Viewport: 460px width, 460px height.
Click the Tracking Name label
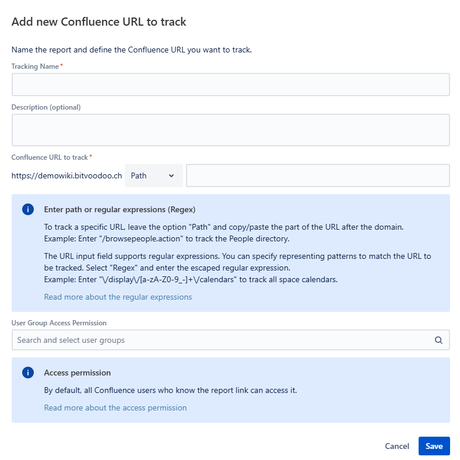point(35,66)
